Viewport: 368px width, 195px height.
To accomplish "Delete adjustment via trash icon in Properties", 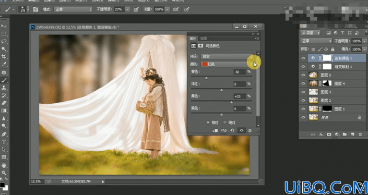I will [250, 130].
